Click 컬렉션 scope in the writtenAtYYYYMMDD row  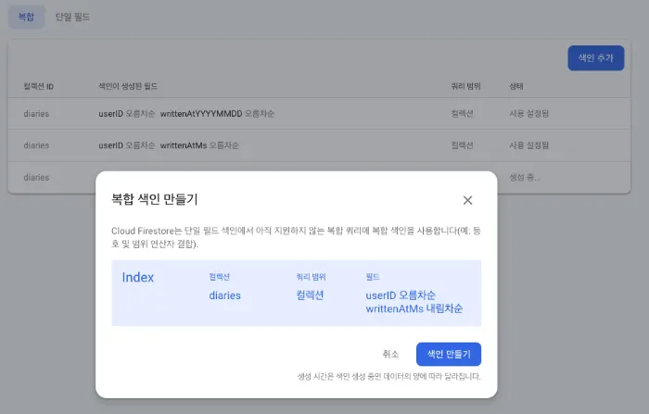pyautogui.click(x=462, y=114)
